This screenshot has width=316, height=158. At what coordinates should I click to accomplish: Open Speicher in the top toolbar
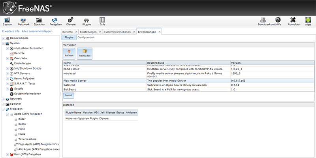coord(39,22)
